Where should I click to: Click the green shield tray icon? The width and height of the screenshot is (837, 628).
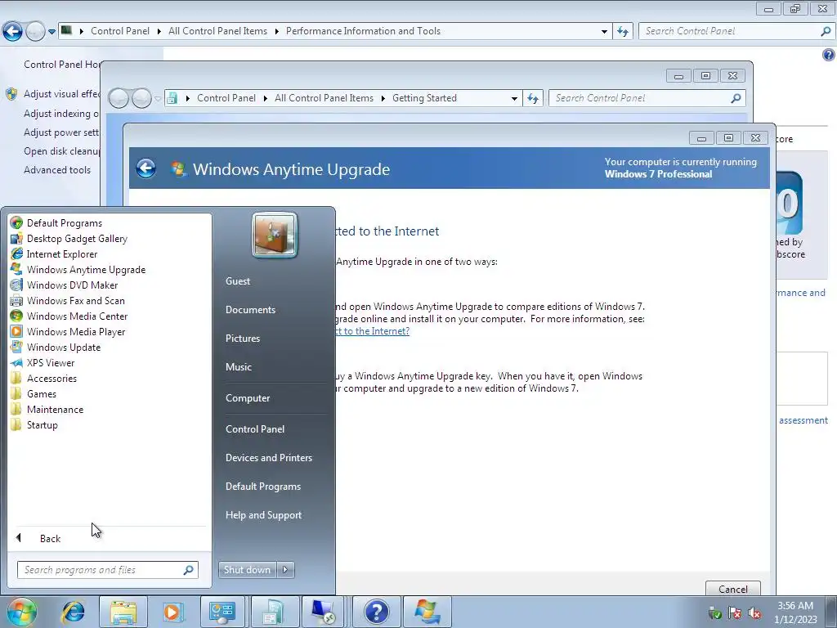pos(714,613)
